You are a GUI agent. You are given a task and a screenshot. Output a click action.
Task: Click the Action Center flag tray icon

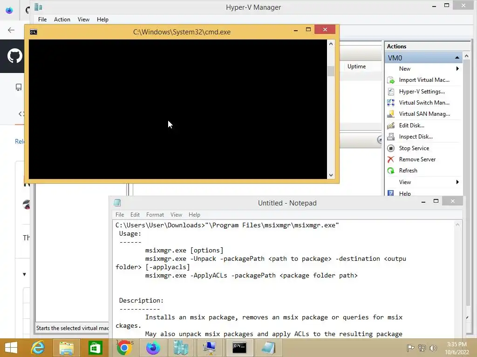click(x=410, y=348)
